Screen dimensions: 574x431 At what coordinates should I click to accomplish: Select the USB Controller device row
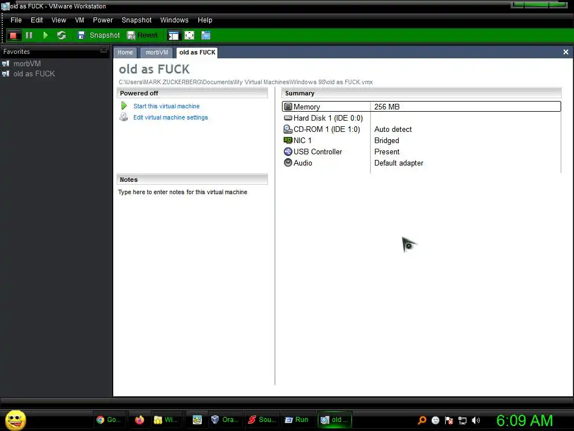(x=422, y=152)
